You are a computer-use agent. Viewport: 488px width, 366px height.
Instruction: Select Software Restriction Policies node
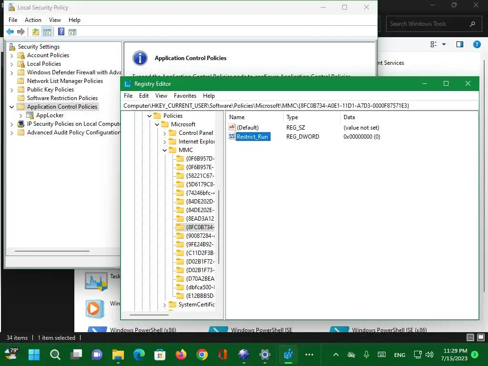pyautogui.click(x=62, y=98)
